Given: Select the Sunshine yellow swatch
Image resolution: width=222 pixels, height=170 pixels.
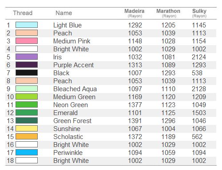Looking at the screenshot, I should 27,128.
